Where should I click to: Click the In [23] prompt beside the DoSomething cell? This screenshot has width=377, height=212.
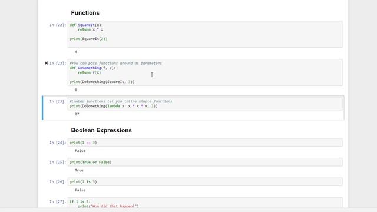pyautogui.click(x=58, y=63)
